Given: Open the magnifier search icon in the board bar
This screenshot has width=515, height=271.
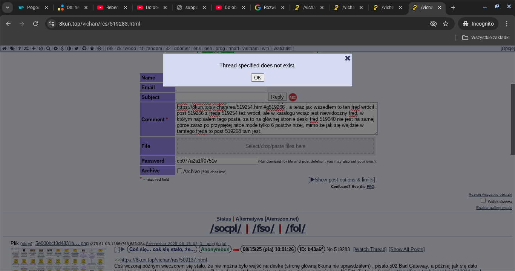Looking at the screenshot, I should 48,49.
